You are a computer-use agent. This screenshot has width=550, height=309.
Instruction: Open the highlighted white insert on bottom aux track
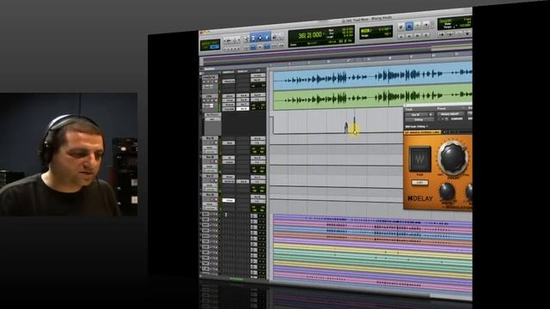pyautogui.click(x=229, y=200)
